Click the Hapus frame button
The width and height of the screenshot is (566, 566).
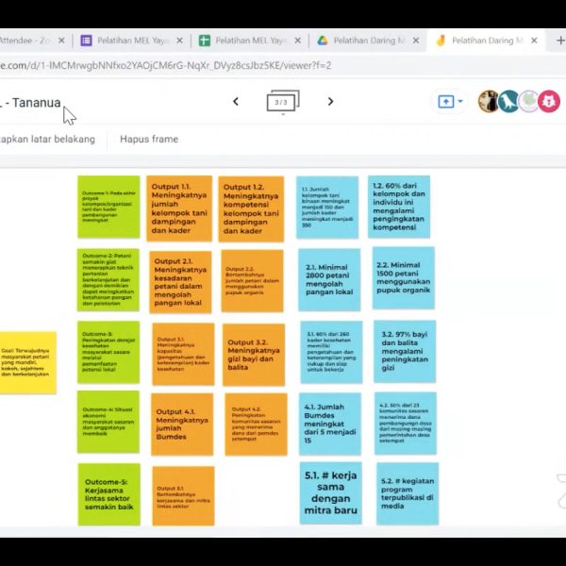[149, 139]
